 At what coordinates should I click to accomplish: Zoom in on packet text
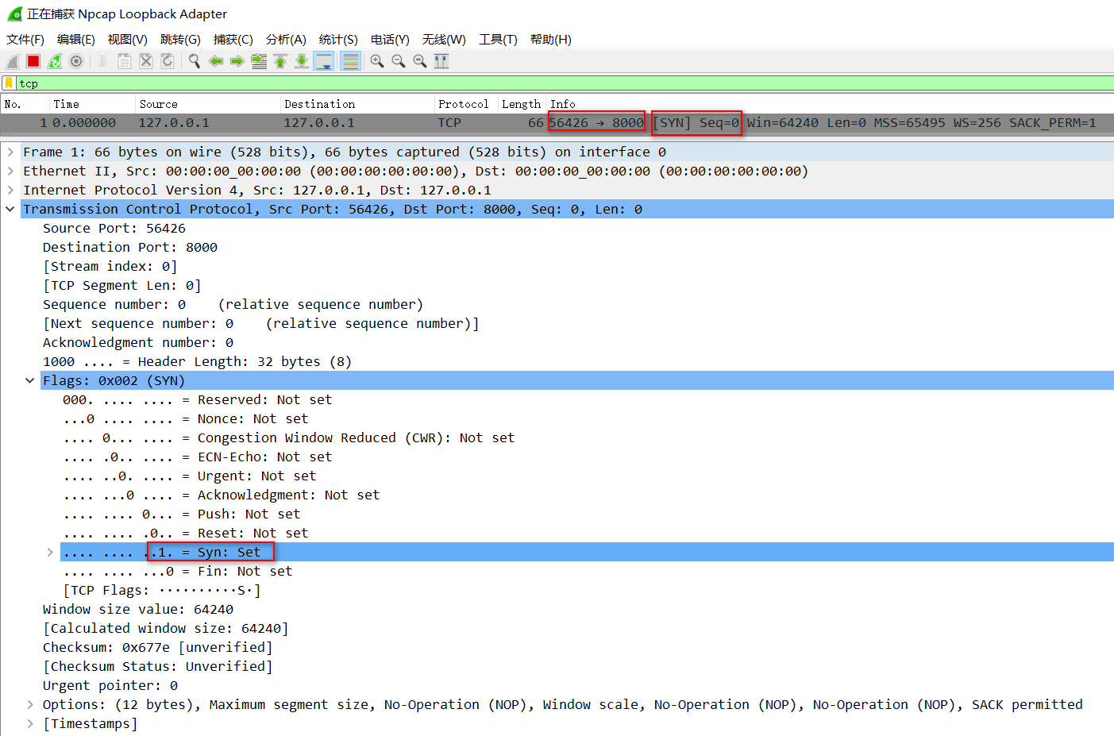click(x=377, y=61)
